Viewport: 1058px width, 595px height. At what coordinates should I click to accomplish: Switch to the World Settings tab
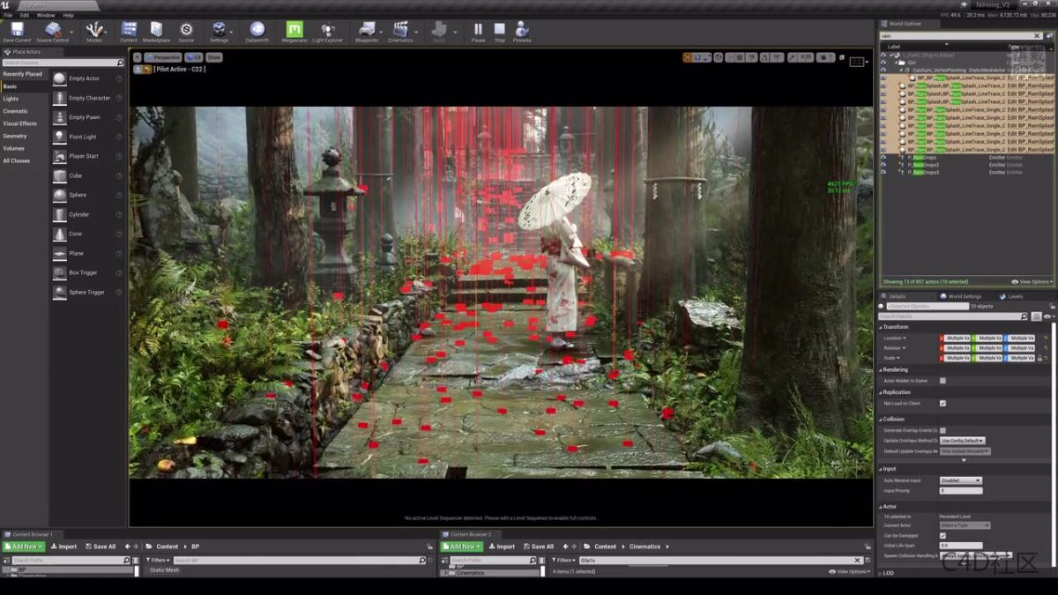tap(965, 296)
